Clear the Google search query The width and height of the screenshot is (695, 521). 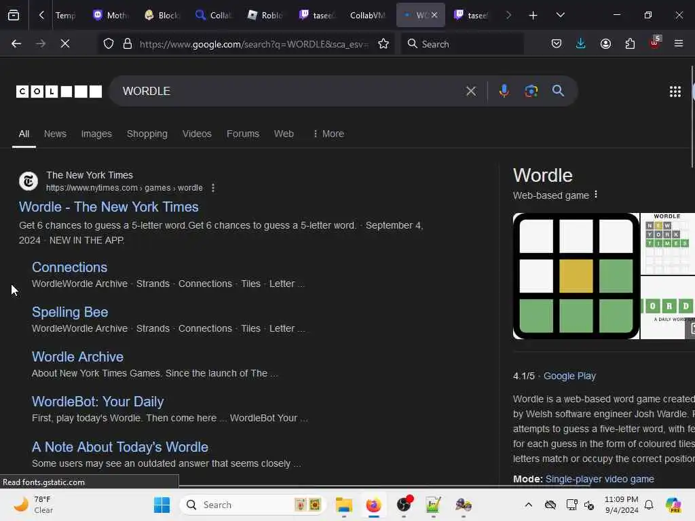pos(471,92)
